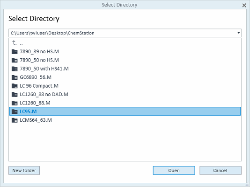
Task: Close the Select Directory dialog
Action: coord(244,6)
